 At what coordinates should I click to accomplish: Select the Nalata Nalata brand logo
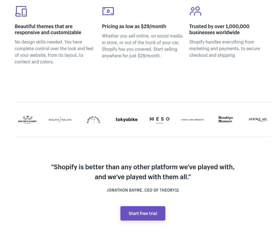[x=60, y=120]
